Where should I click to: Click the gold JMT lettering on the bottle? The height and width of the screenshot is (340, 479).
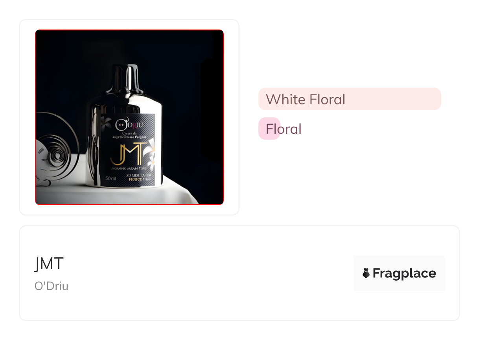[x=126, y=154]
